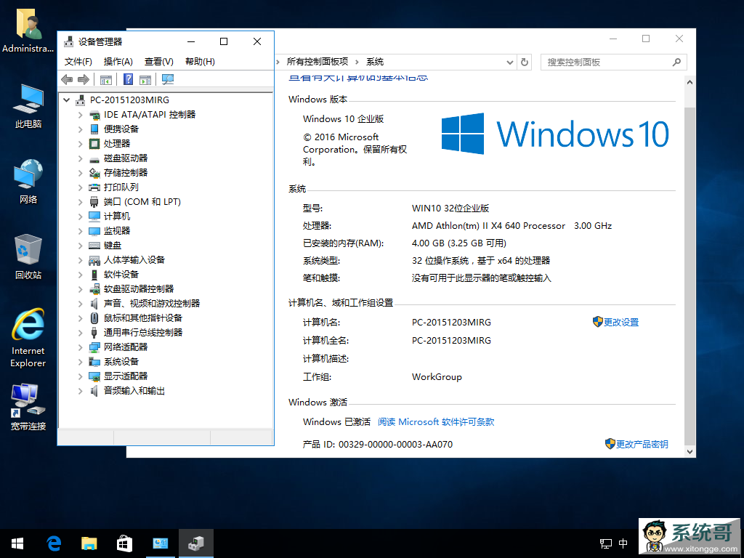The image size is (744, 558).
Task: Click the 搜索控制面板 search field
Action: click(x=613, y=62)
